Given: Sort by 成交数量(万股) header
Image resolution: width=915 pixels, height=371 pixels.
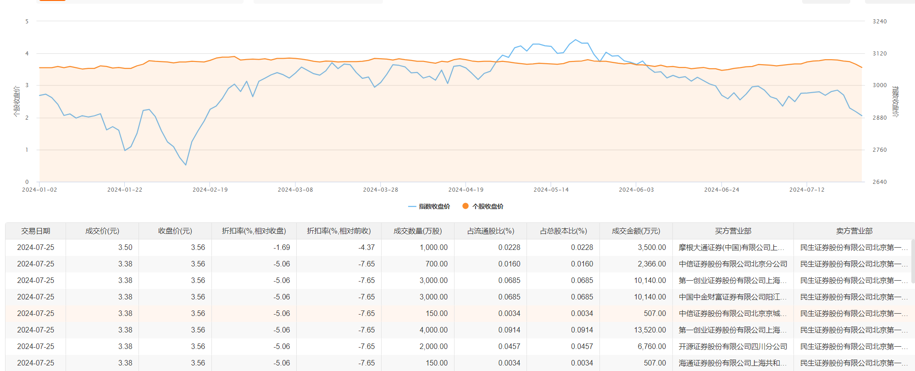Looking at the screenshot, I should (x=417, y=231).
